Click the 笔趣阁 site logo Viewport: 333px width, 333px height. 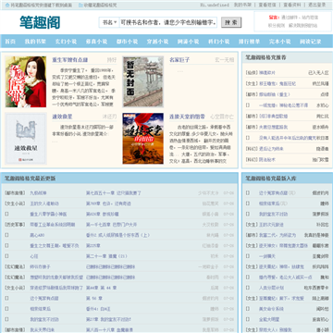(40, 22)
